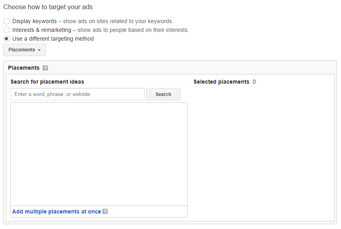Choose the Interests & remarketing radio option
The width and height of the screenshot is (341, 229).
(6, 30)
